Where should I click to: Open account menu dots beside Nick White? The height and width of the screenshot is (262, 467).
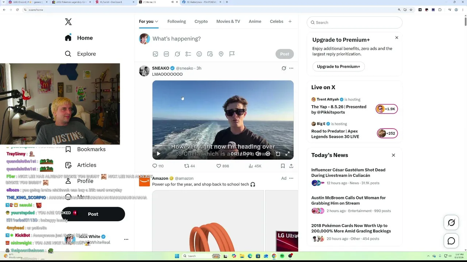126,239
